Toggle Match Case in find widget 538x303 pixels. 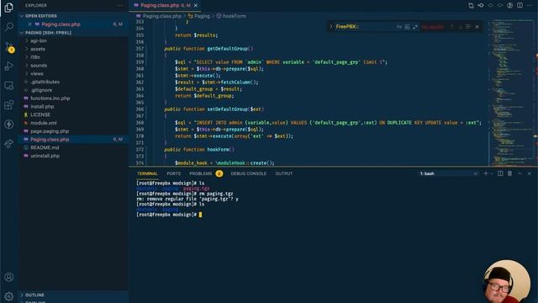pos(399,27)
